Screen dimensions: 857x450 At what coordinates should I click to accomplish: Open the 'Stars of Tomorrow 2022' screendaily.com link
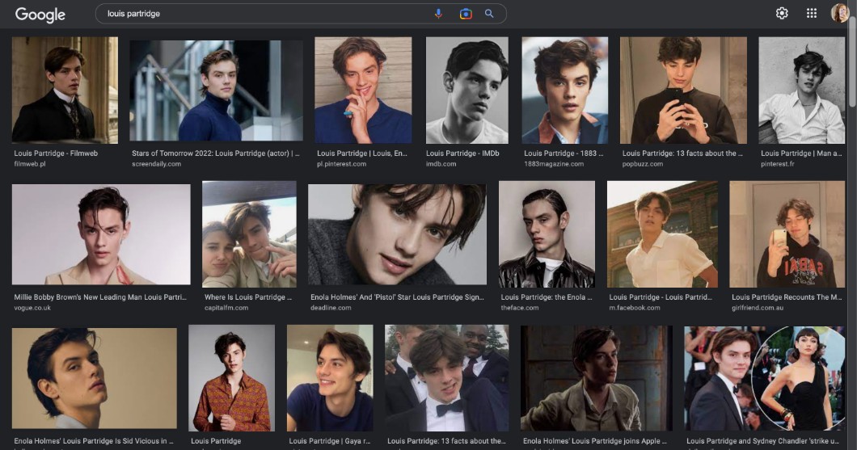[215, 153]
